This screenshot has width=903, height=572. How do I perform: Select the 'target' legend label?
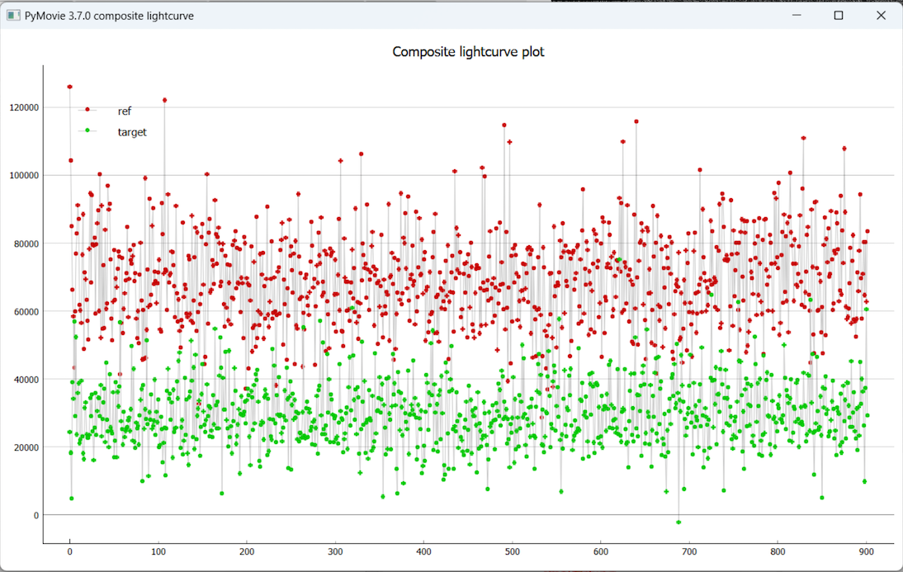[132, 132]
